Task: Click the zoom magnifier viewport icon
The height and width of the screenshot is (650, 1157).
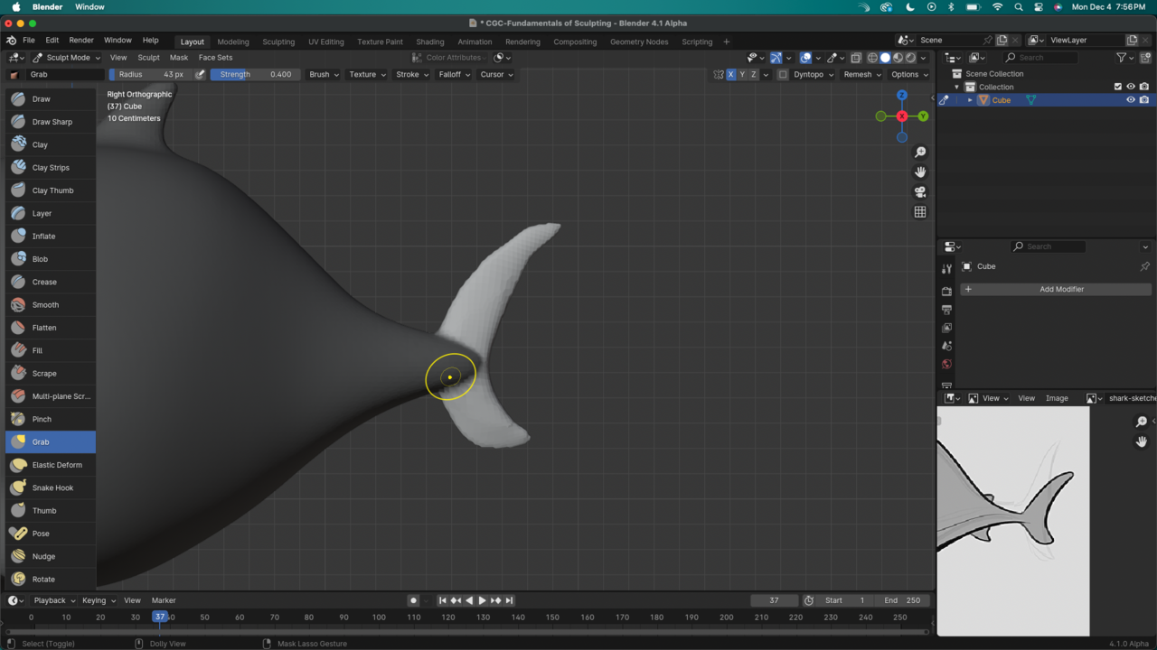Action: (x=920, y=153)
